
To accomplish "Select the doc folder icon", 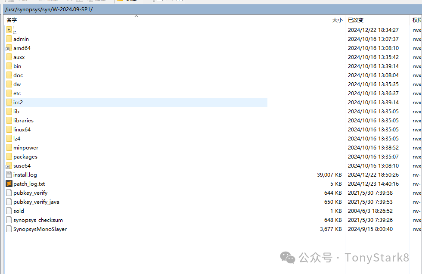I will (9, 75).
